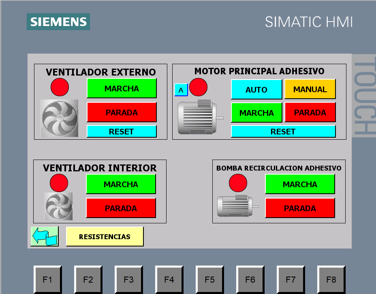Push the F1 function key
The width and height of the screenshot is (376, 294).
pos(47,279)
